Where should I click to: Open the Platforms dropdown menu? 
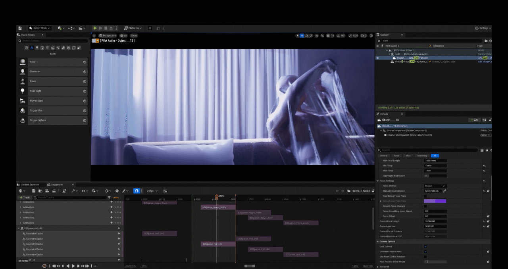pyautogui.click(x=133, y=28)
